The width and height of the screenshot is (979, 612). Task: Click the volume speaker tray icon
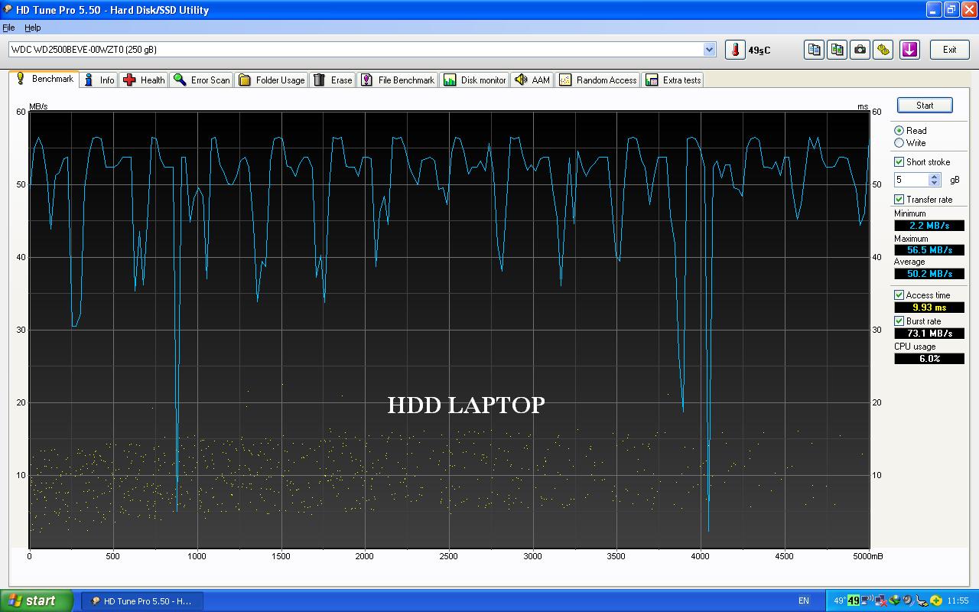tap(908, 601)
